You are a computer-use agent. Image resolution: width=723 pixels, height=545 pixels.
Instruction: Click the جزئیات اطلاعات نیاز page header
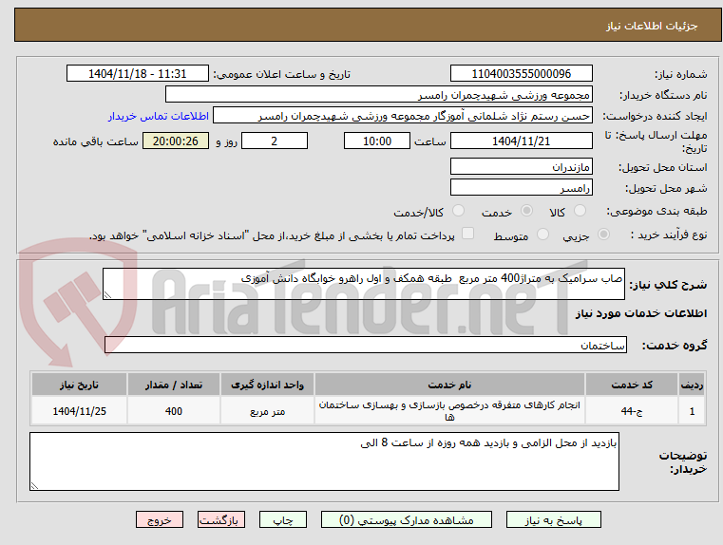coord(652,26)
